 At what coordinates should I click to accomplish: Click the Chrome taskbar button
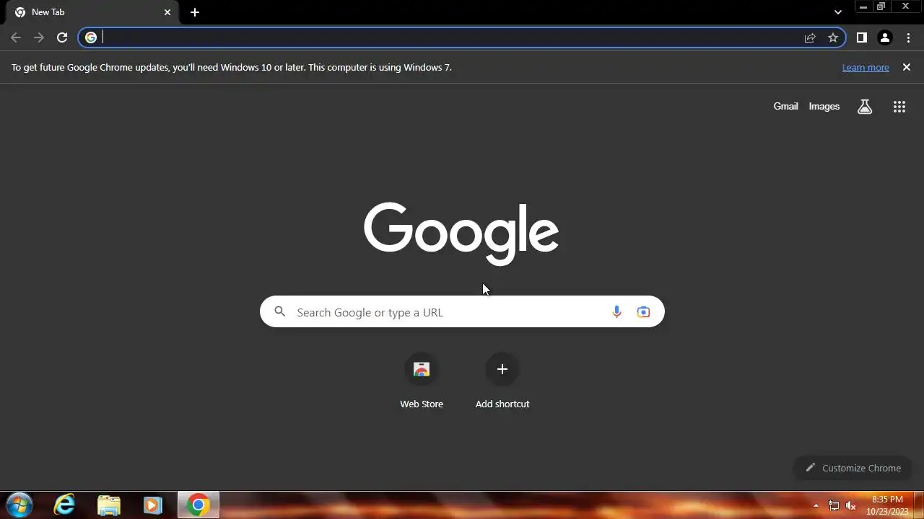click(x=199, y=505)
